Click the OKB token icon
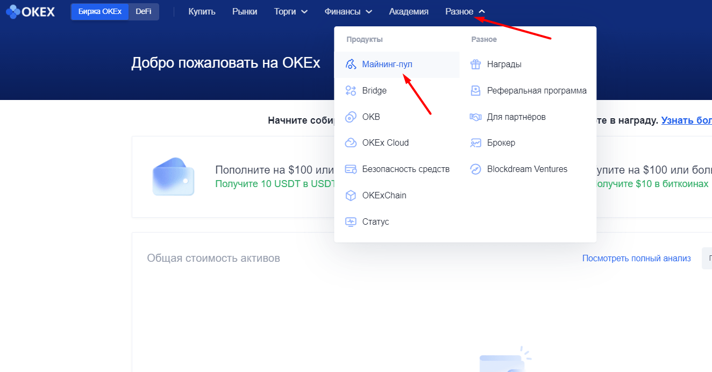712x372 pixels. [x=351, y=117]
